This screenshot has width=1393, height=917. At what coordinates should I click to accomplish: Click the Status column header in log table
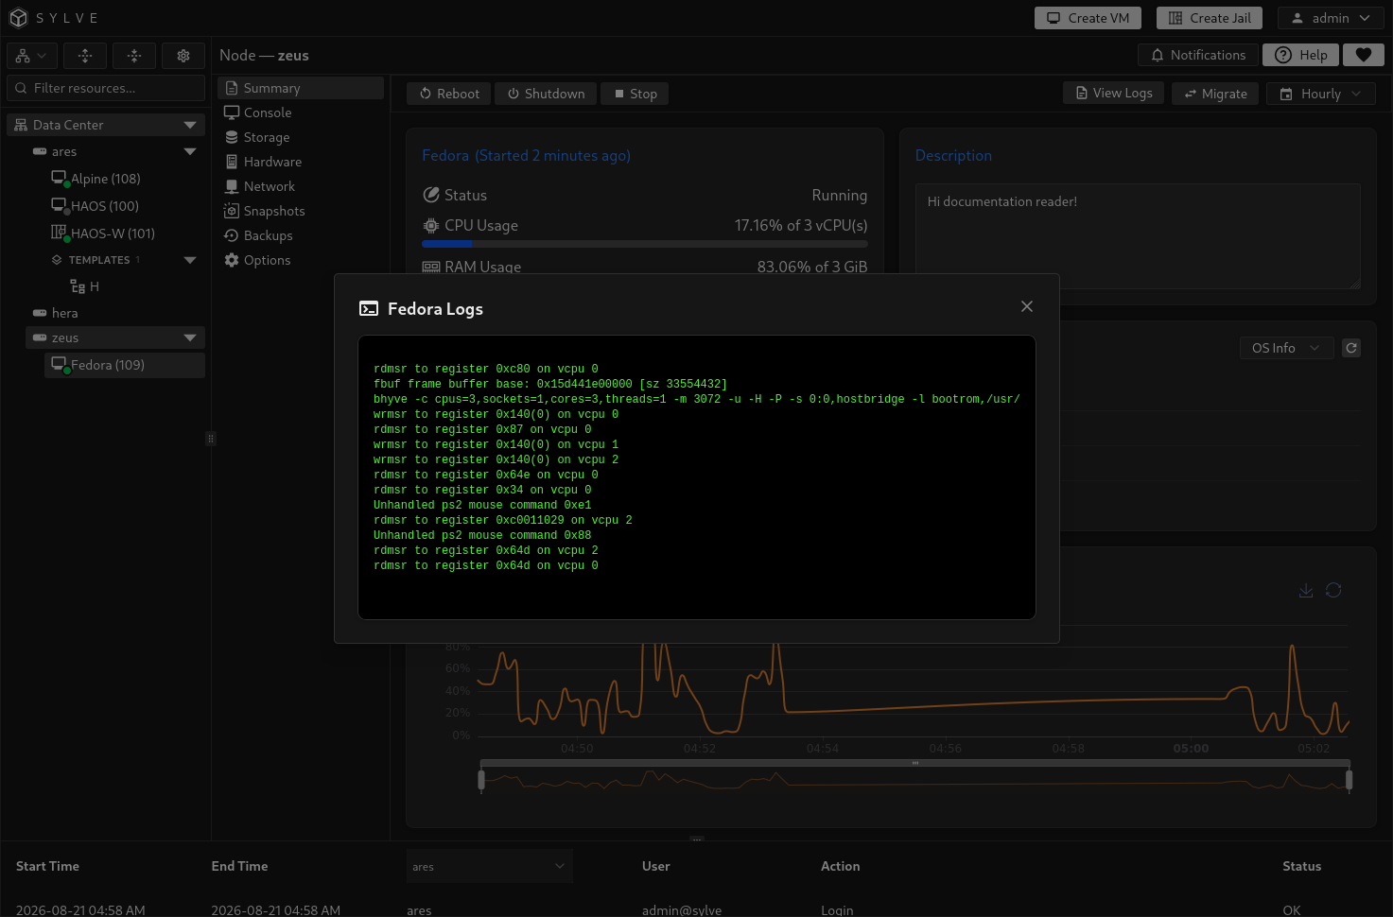tap(1301, 866)
